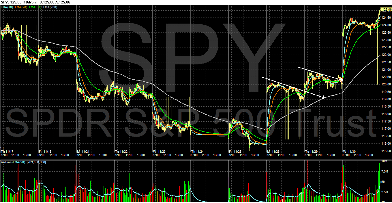
Task: Select the Tu 11/29 date label
Action: click(x=312, y=151)
